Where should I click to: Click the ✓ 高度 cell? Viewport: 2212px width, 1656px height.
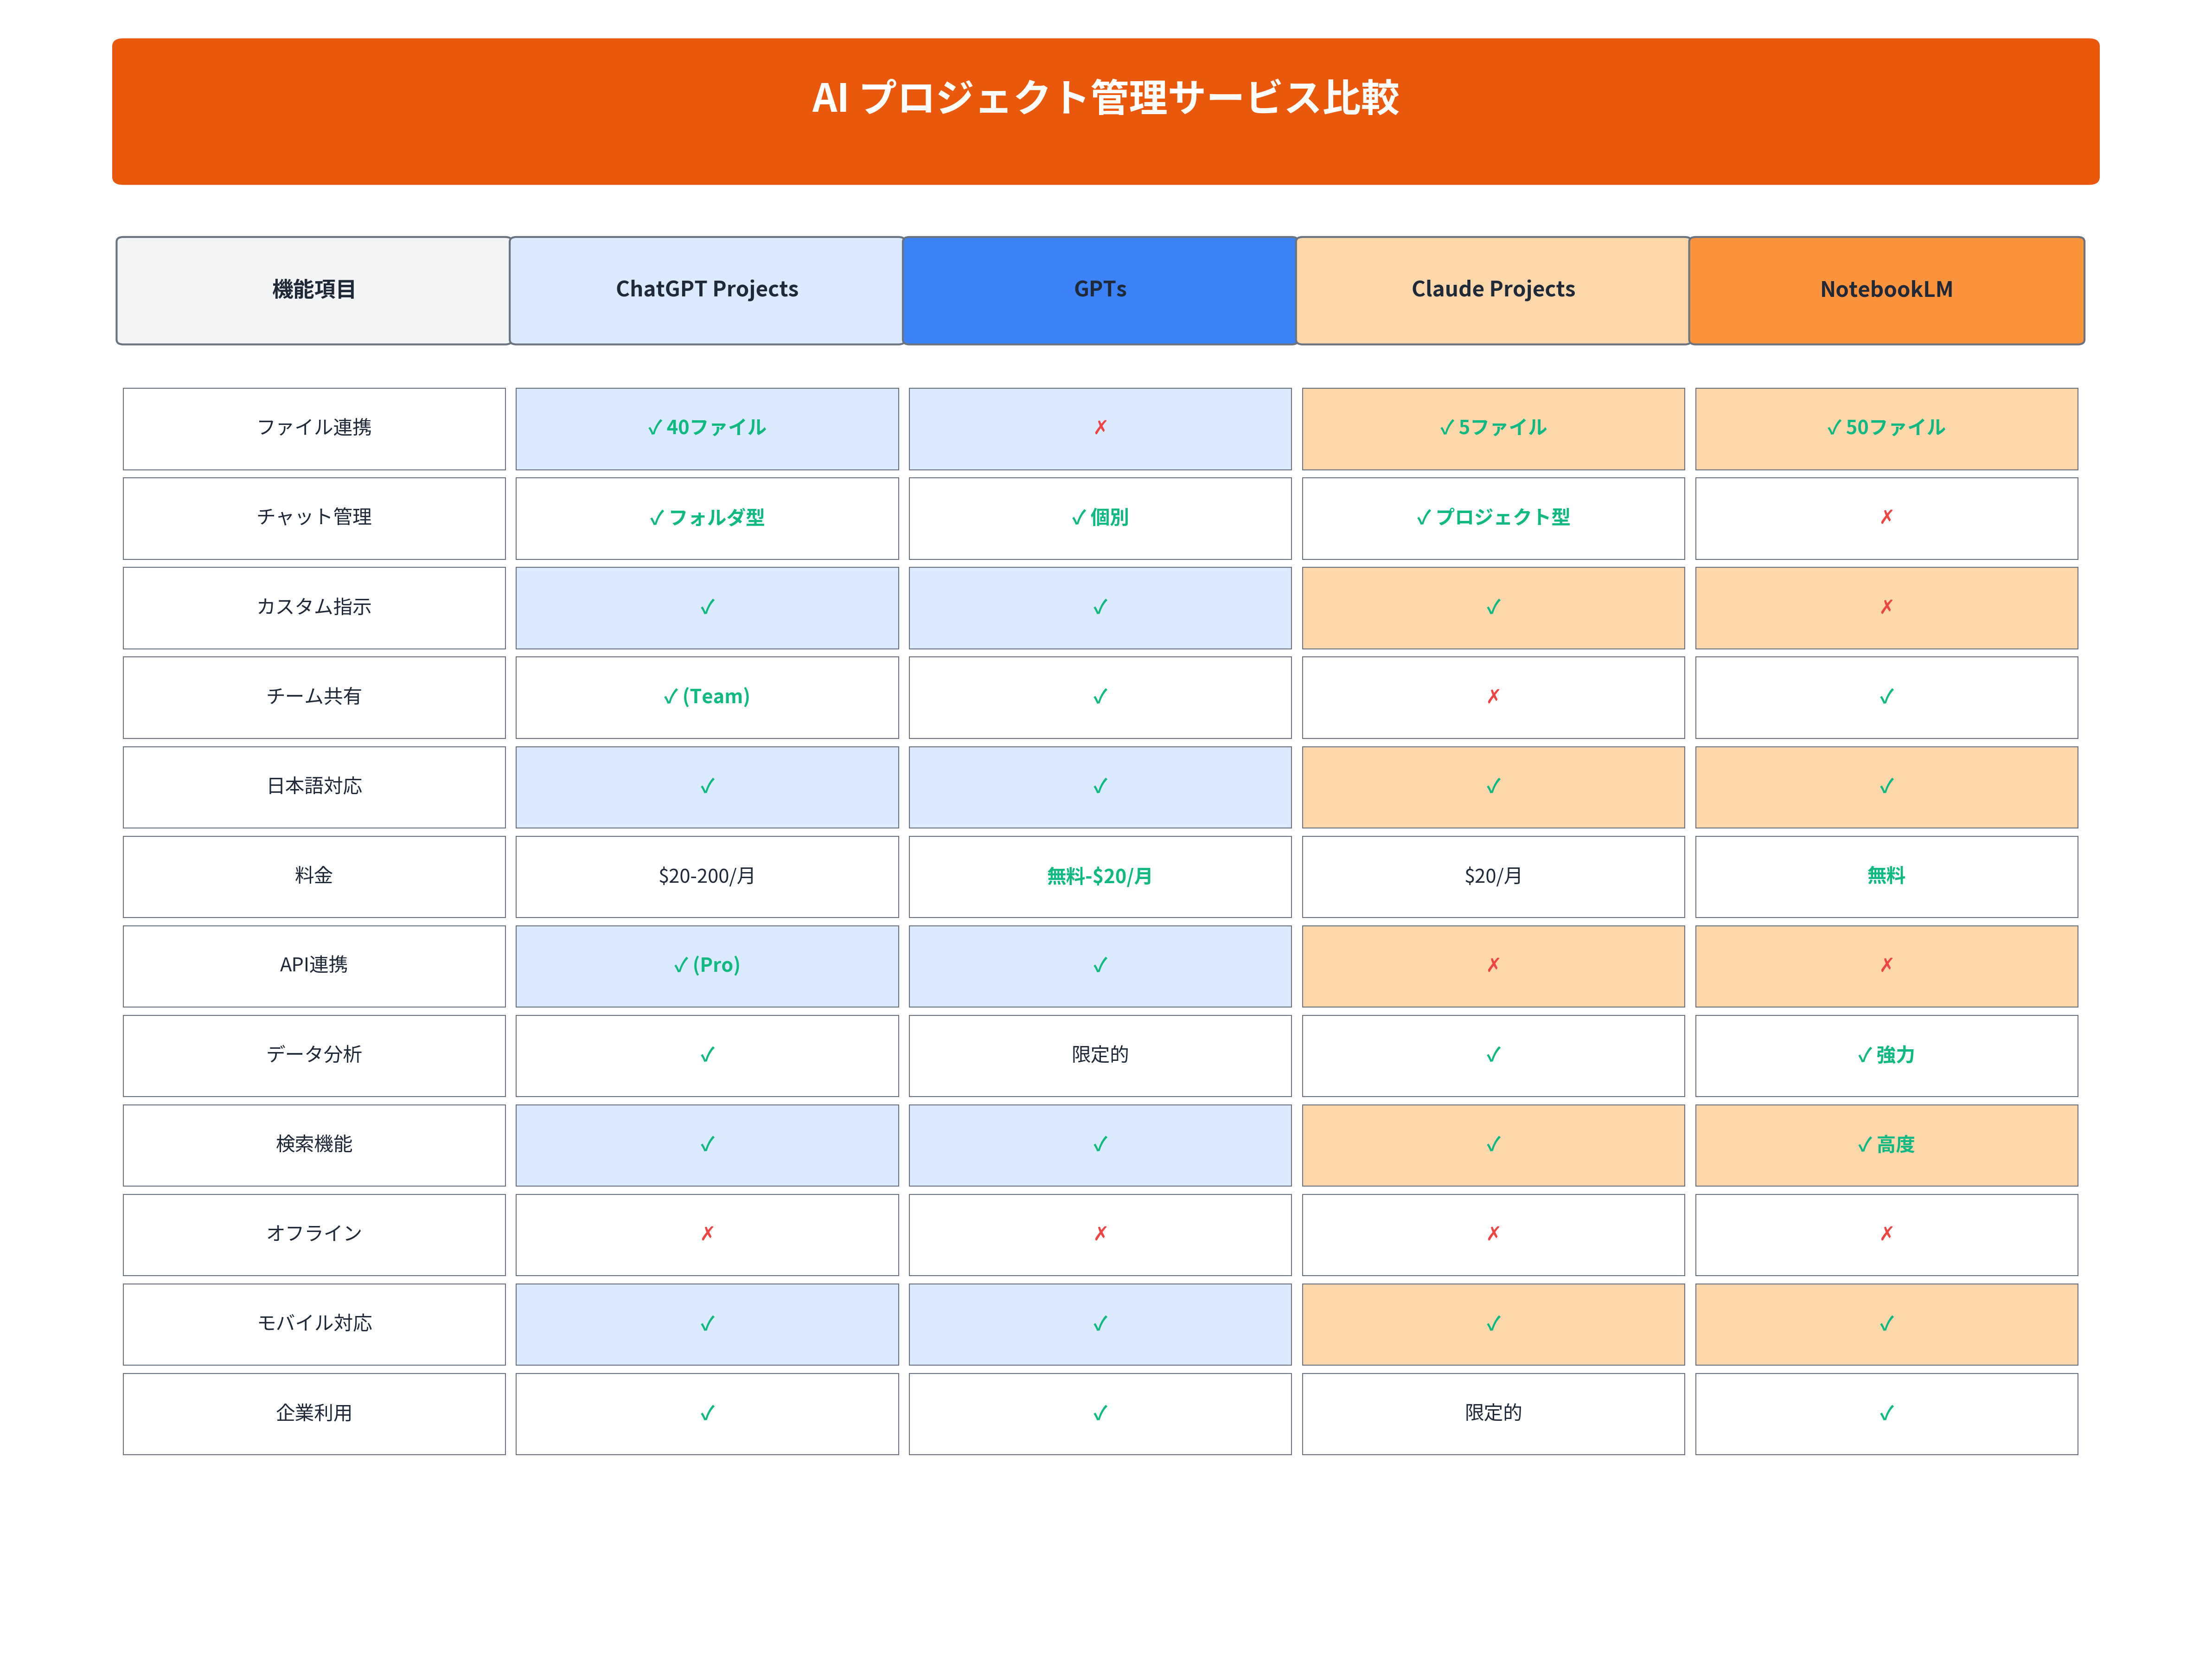[x=1886, y=1144]
